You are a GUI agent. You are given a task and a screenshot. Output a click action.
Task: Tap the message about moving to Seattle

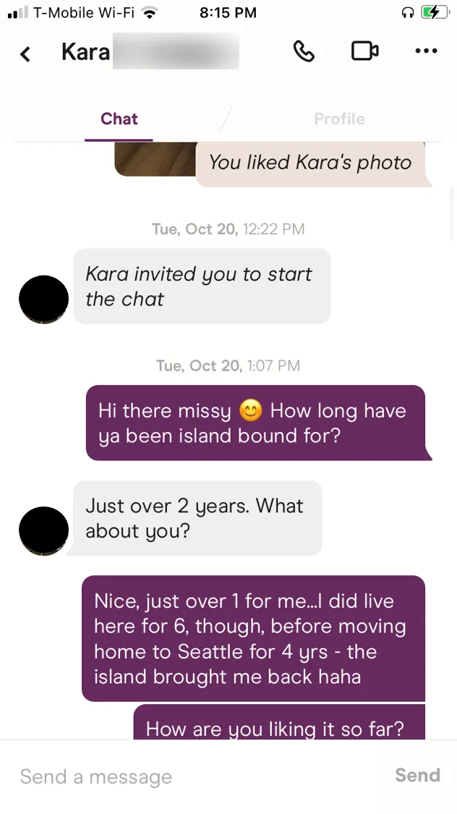252,639
